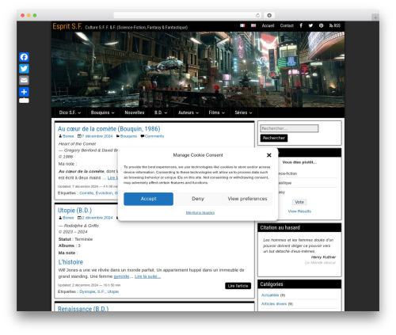
Task: Open Actualités category in sidebar
Action: [x=270, y=295]
